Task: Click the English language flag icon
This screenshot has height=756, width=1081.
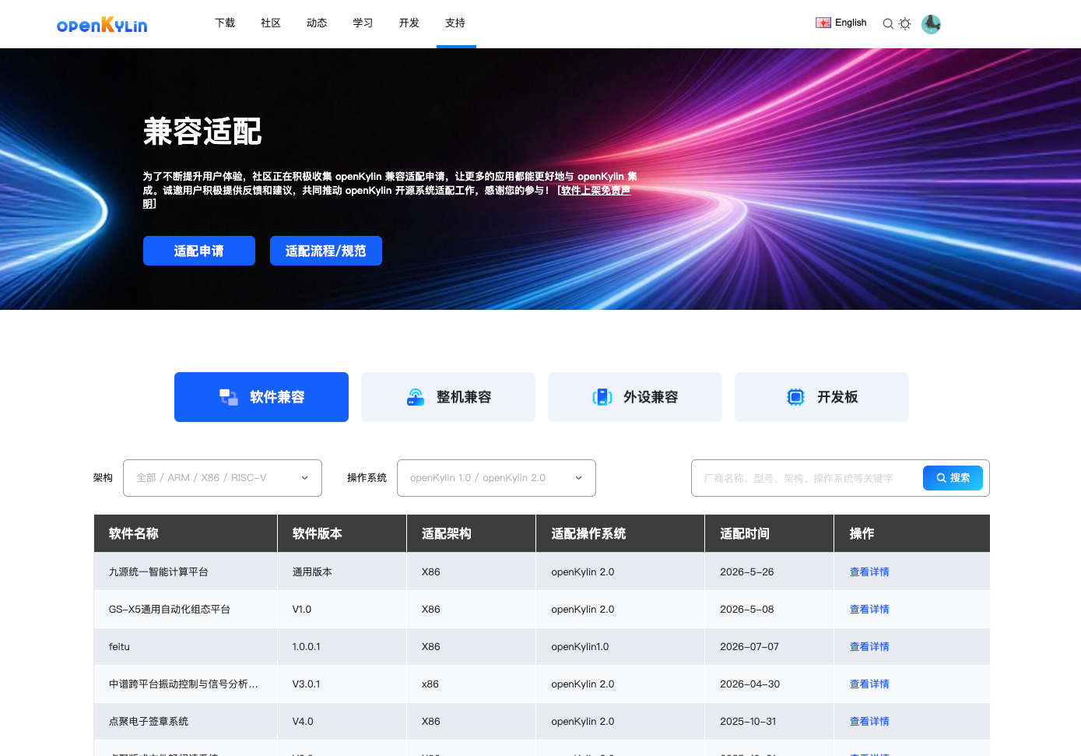Action: click(x=823, y=23)
